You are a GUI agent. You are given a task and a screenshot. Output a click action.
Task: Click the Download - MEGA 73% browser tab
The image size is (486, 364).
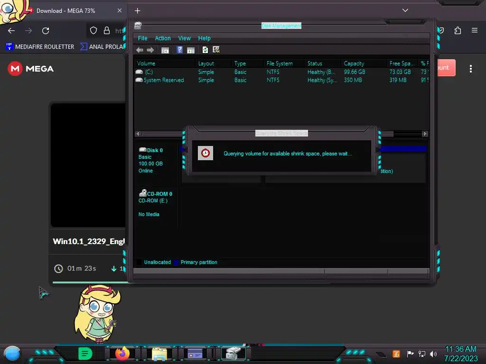click(x=65, y=11)
